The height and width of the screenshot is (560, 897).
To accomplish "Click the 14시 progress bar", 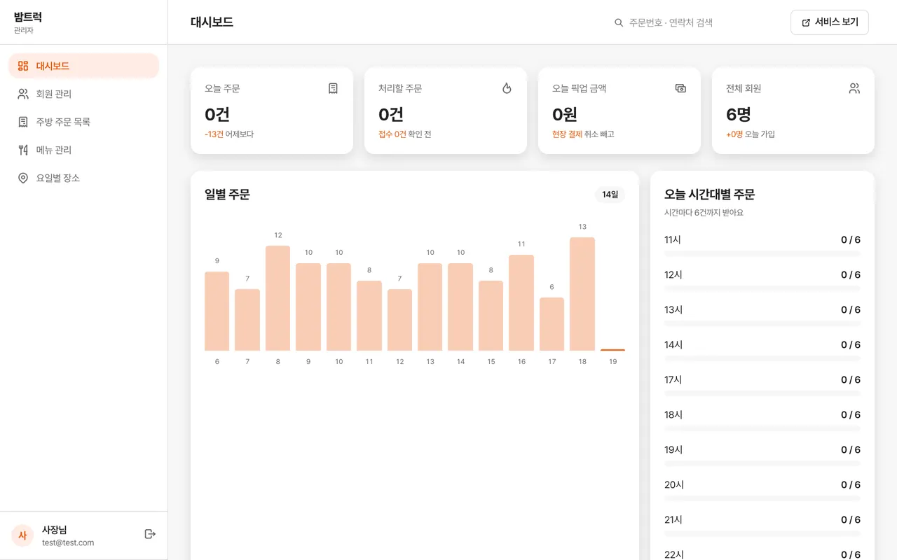I will click(762, 358).
